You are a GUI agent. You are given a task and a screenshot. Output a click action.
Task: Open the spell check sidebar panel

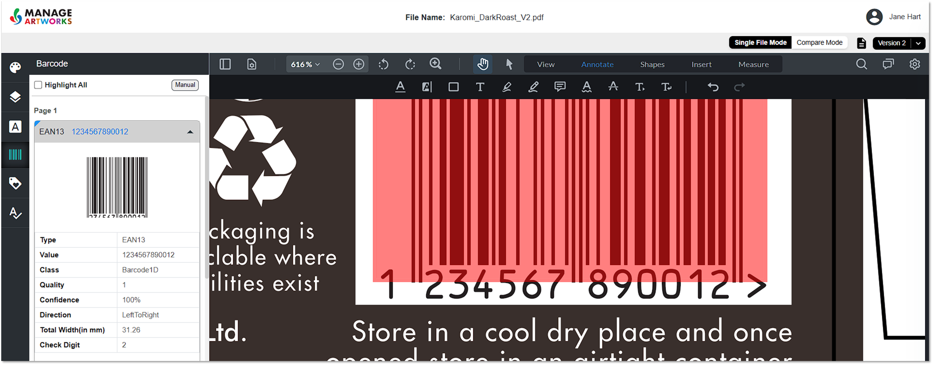[x=15, y=213]
